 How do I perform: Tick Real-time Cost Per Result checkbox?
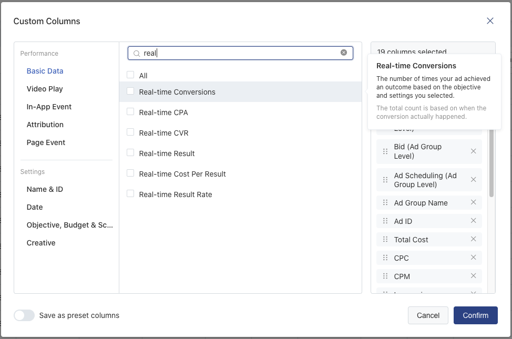(130, 173)
